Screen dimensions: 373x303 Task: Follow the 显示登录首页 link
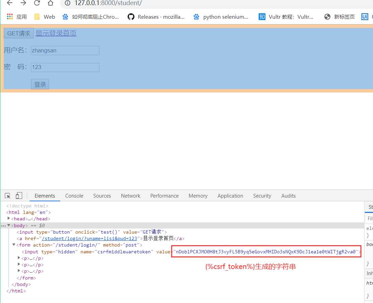56,33
